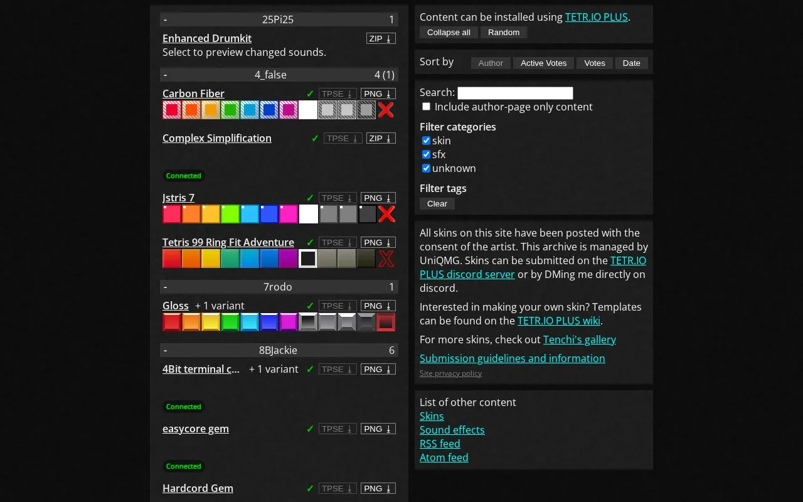The image size is (803, 502).
Task: Download Carbon Fiber TPSE file
Action: 338,93
